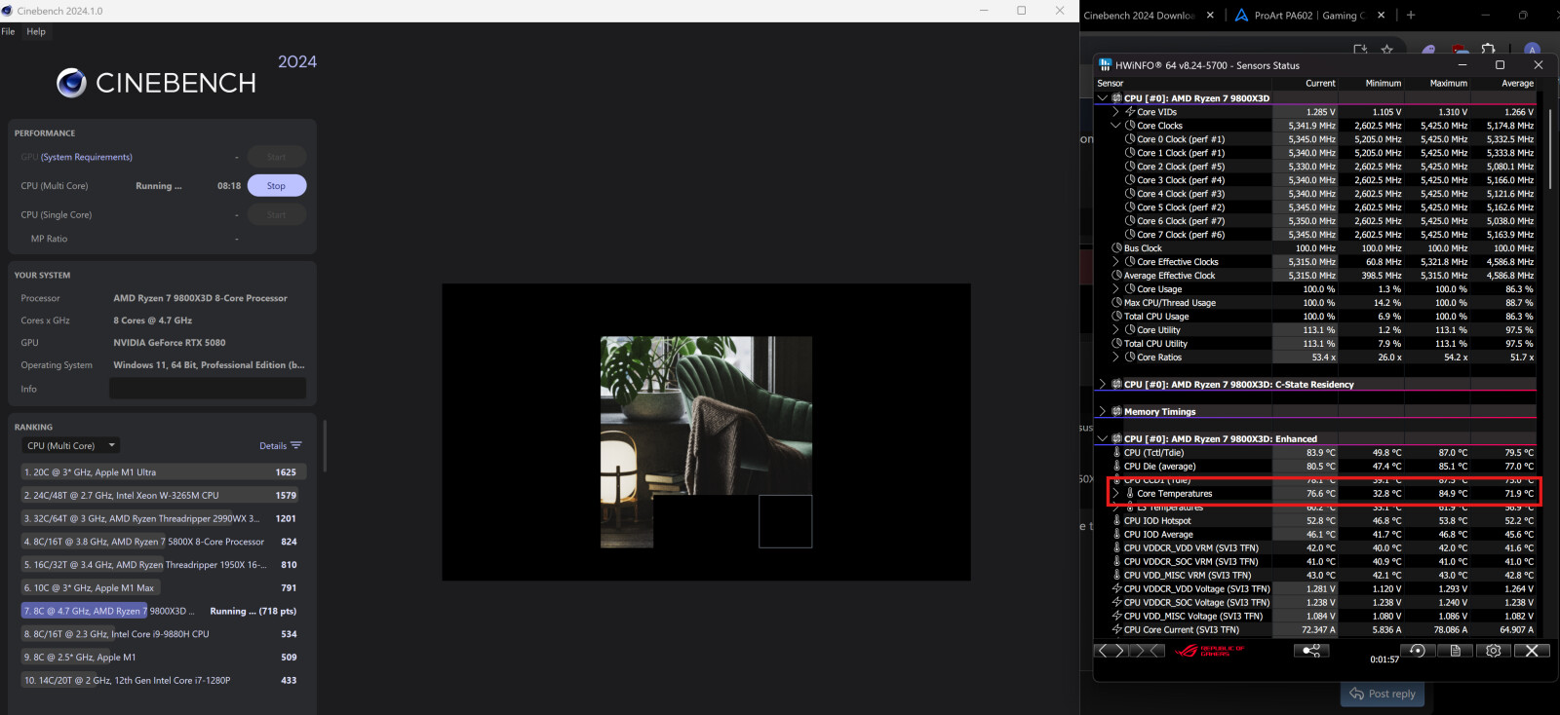Open the Help menu in Cinebench

(x=36, y=31)
